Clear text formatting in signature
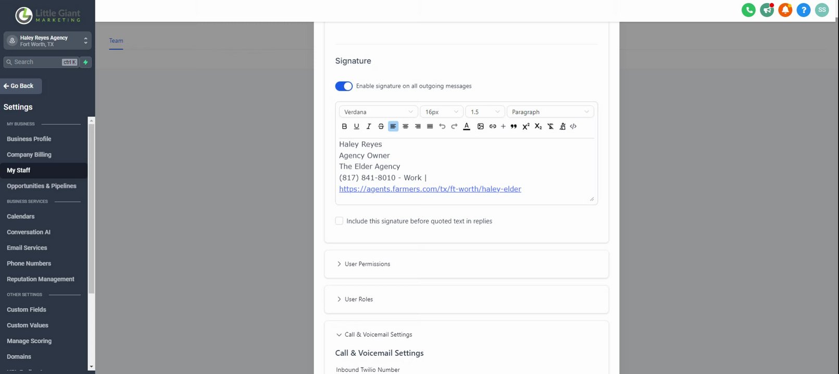The image size is (839, 374). click(x=550, y=126)
